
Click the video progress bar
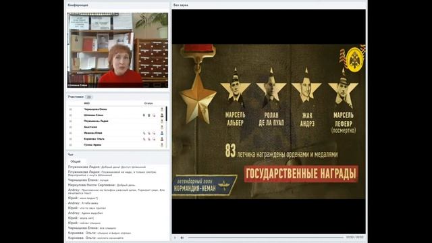point(265,238)
